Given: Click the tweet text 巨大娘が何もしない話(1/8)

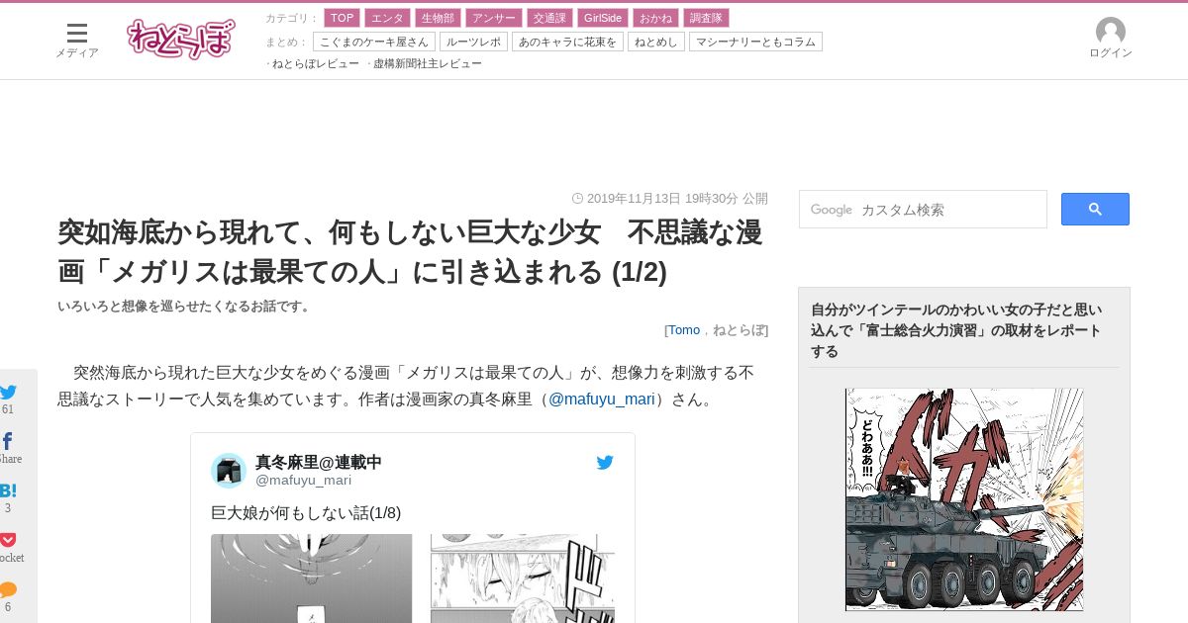Looking at the screenshot, I should pyautogui.click(x=306, y=512).
